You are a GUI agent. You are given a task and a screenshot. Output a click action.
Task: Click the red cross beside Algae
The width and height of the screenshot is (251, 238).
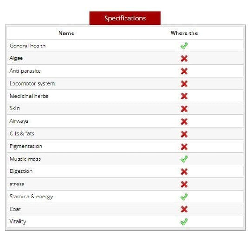pyautogui.click(x=184, y=59)
